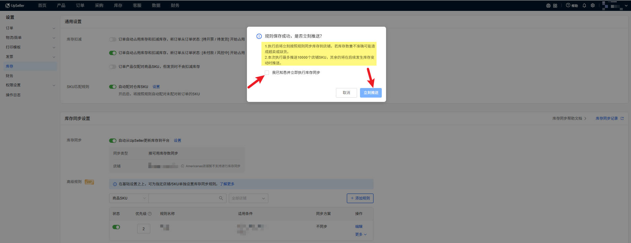Click the 帮助 help icon

[x=572, y=6]
